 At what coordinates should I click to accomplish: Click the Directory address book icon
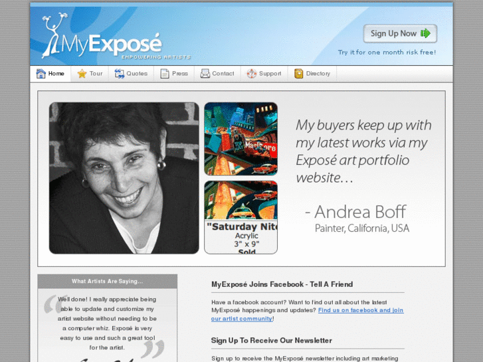click(298, 74)
